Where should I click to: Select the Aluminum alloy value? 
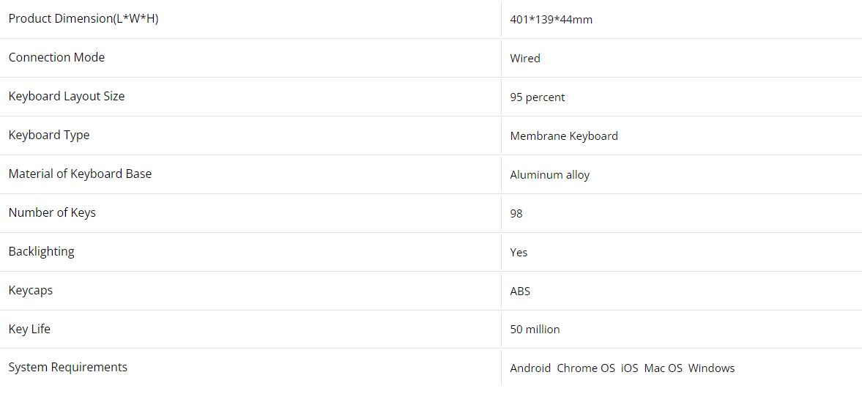click(549, 175)
